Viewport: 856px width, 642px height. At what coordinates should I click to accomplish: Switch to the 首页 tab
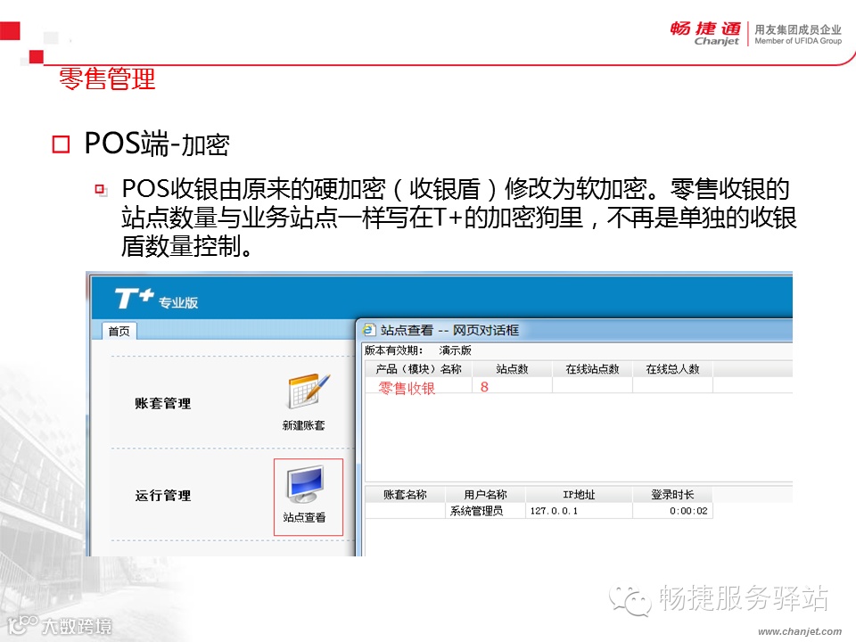click(119, 331)
